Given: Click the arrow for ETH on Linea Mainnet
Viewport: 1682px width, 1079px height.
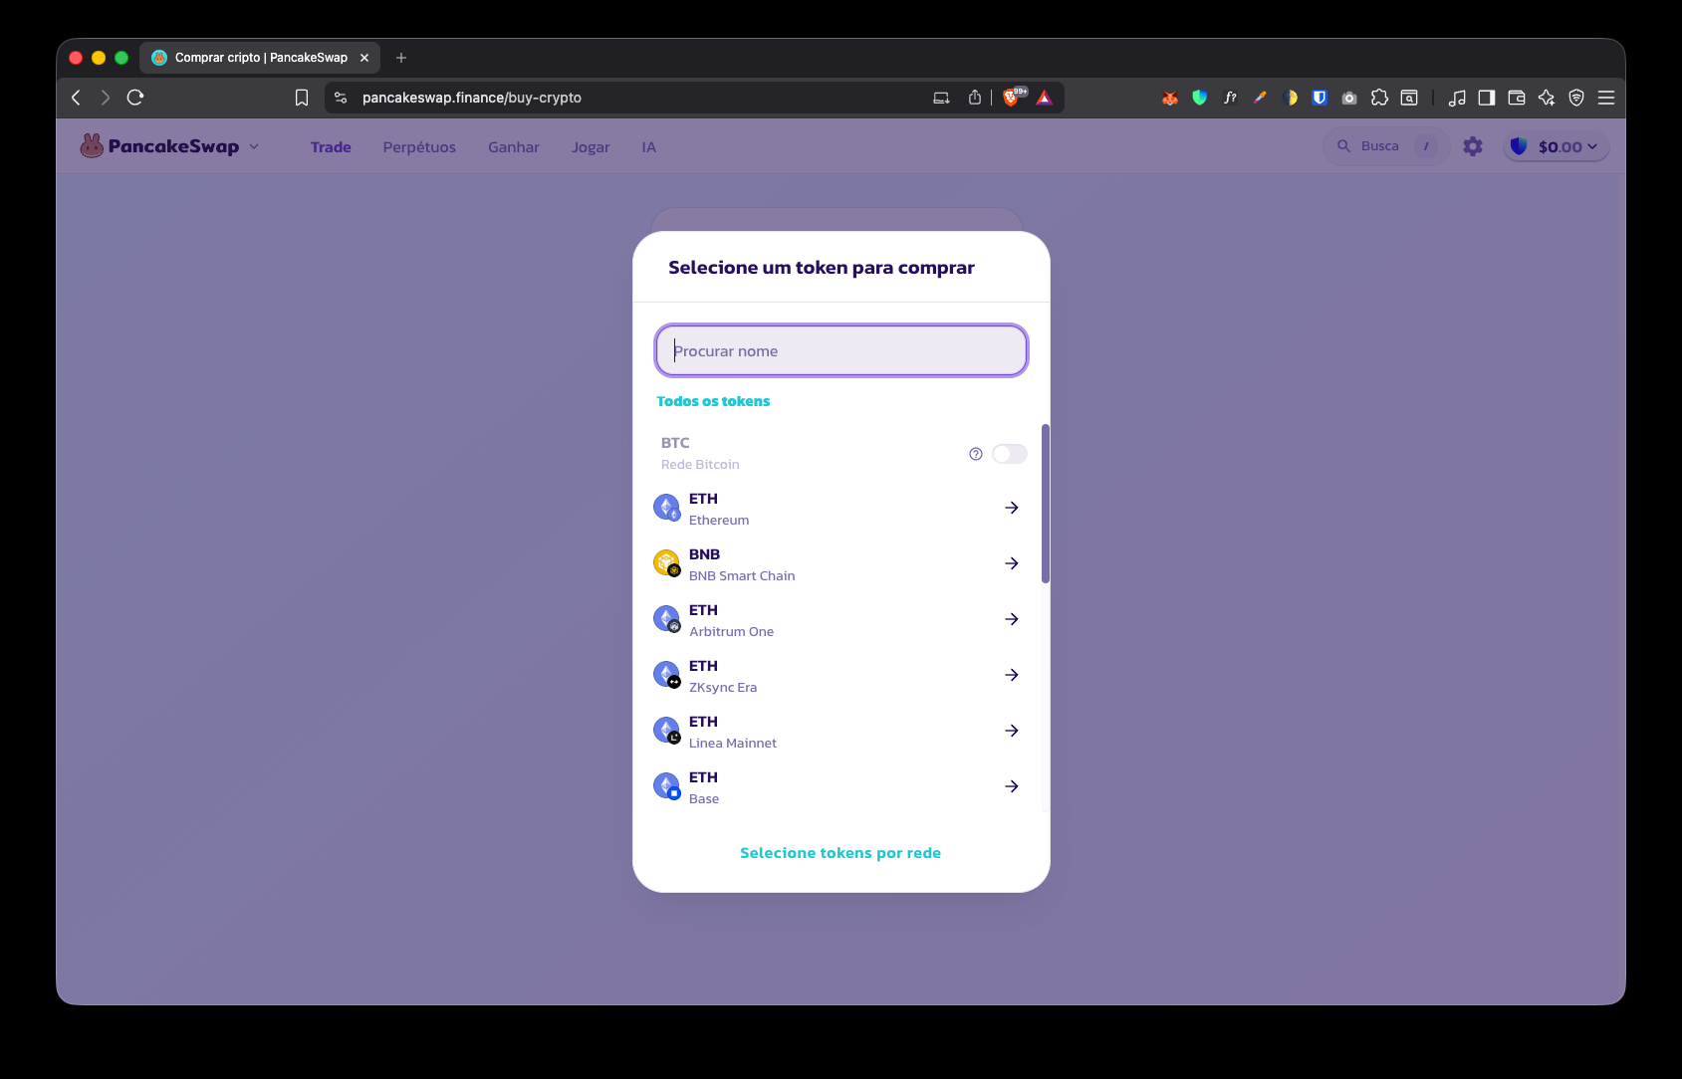Looking at the screenshot, I should tap(1012, 731).
